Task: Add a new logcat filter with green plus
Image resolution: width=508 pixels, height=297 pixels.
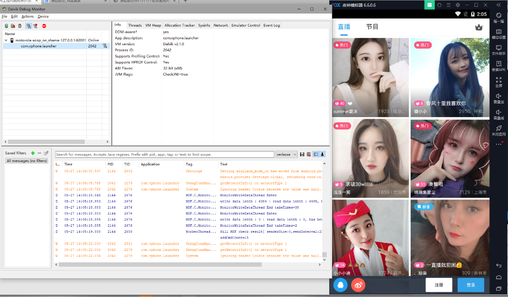Action: [33, 153]
